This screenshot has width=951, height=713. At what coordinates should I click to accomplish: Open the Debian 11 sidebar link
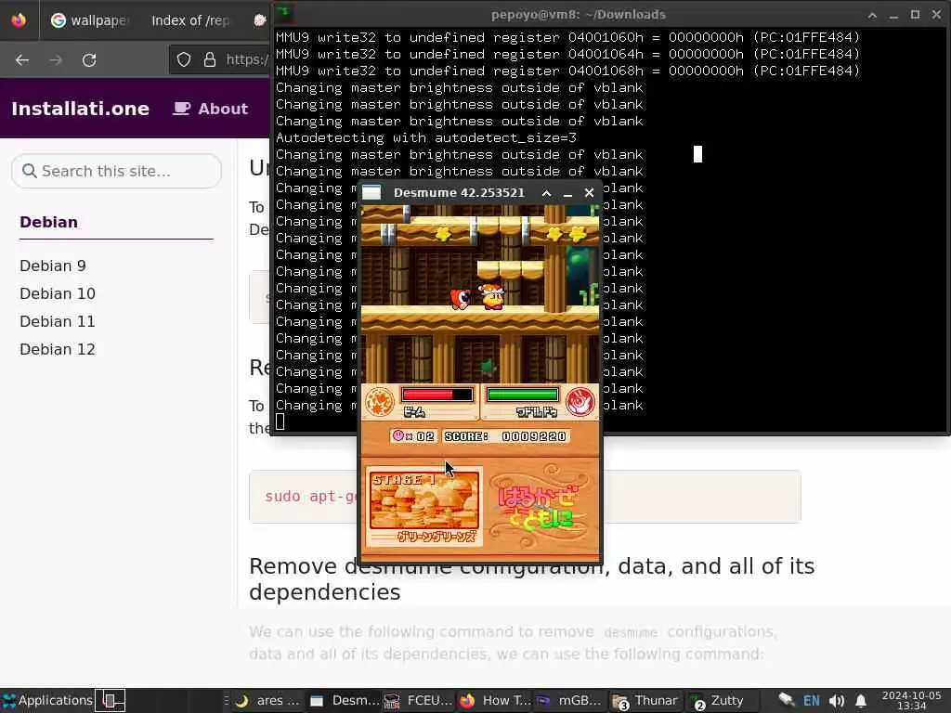[57, 321]
